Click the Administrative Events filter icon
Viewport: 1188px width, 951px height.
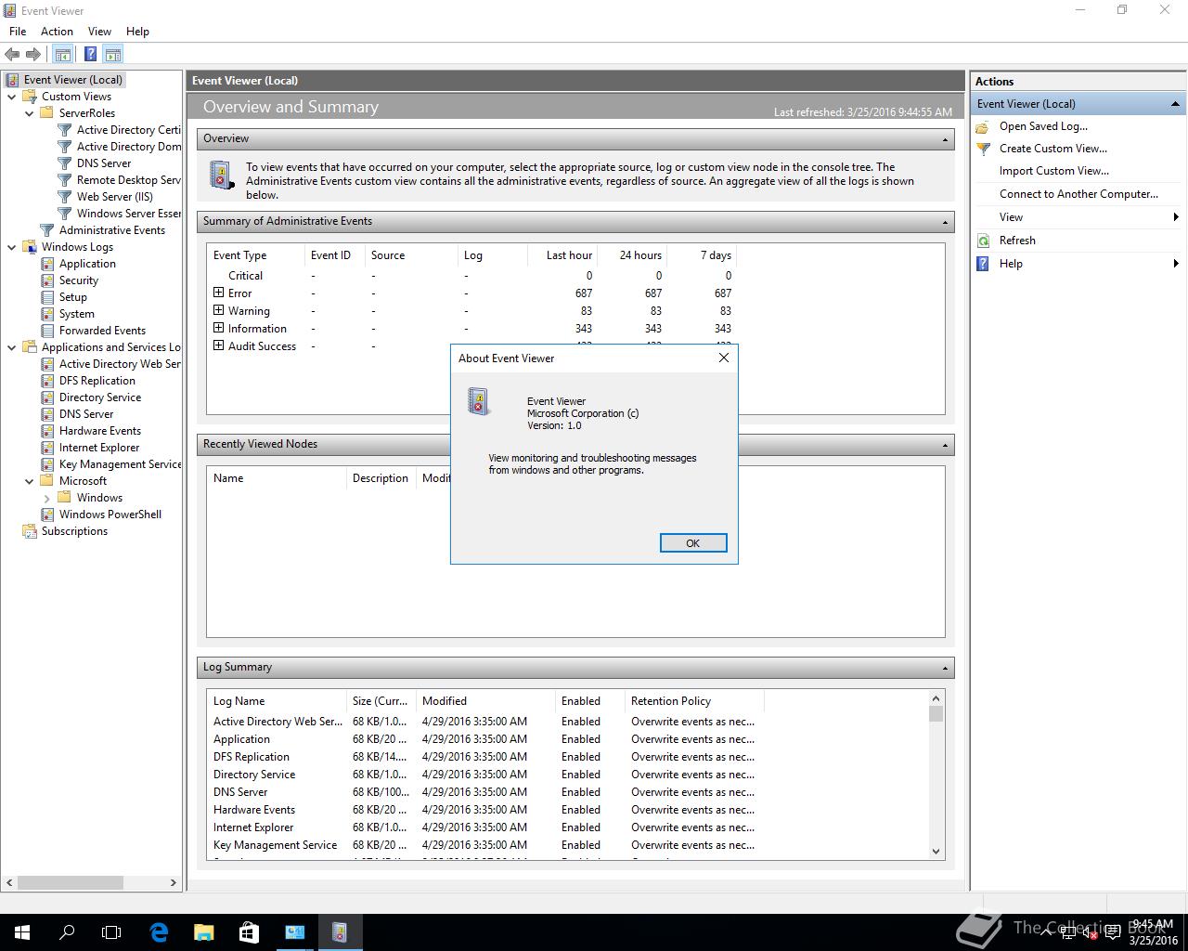(x=47, y=230)
